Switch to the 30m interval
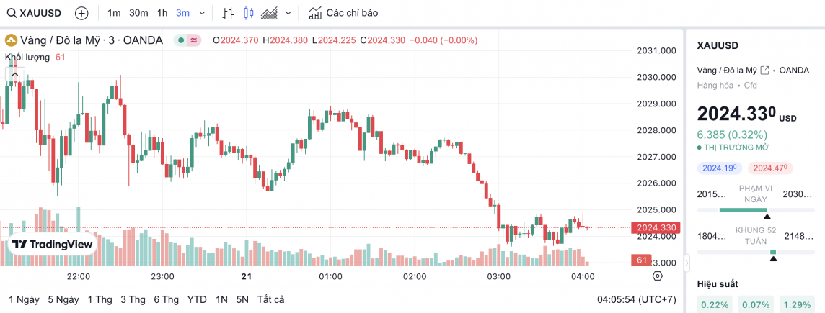This screenshot has height=313, width=825. [x=138, y=13]
